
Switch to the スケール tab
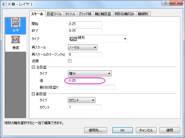(x=37, y=14)
